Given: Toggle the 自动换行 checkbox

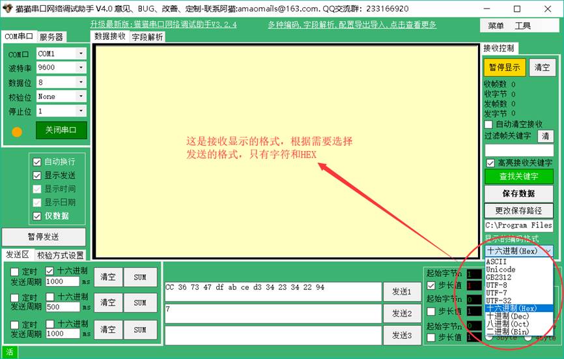Looking at the screenshot, I should tap(37, 162).
